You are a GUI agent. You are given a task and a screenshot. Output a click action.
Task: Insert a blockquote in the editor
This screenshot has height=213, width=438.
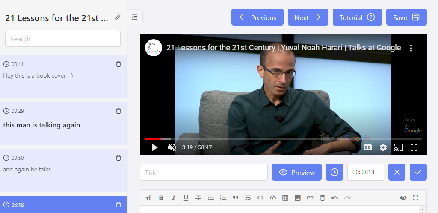click(235, 198)
